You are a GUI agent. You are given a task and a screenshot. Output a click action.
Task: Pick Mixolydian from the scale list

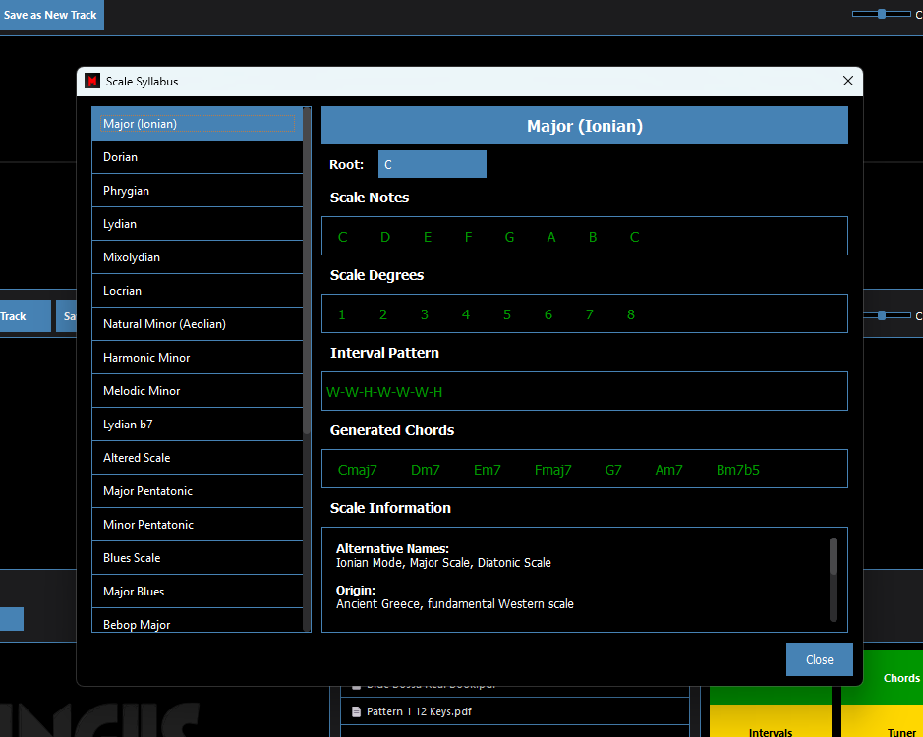[x=197, y=257]
